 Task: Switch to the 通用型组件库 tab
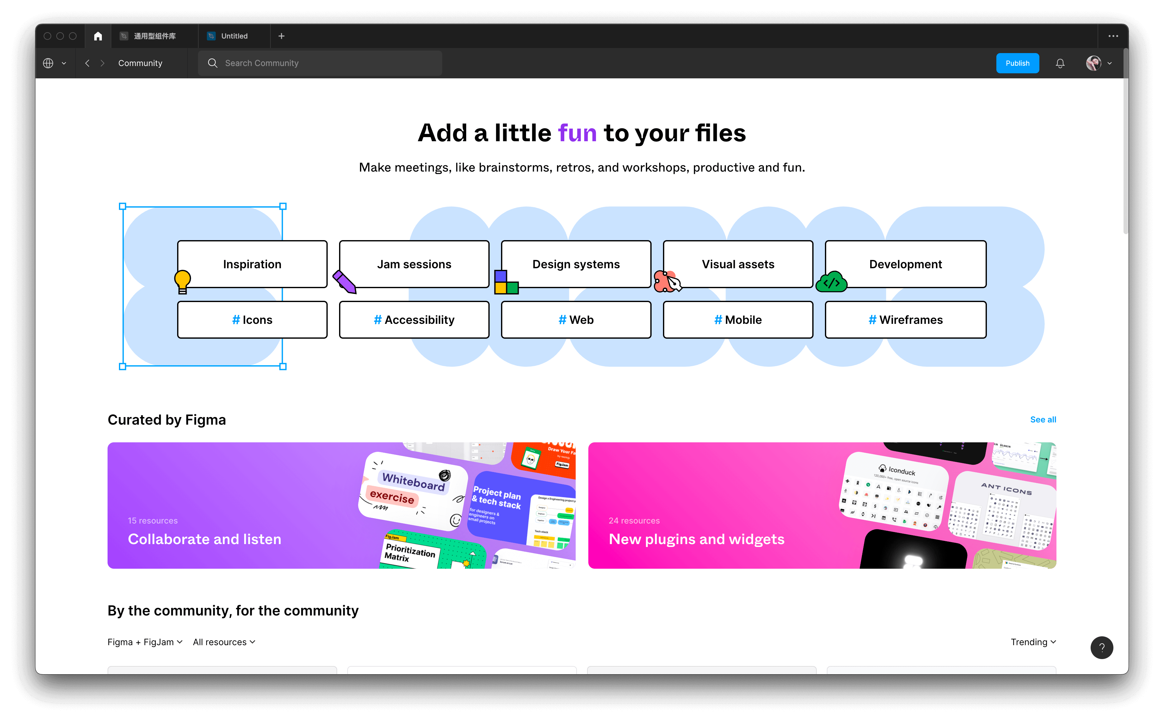coord(154,36)
